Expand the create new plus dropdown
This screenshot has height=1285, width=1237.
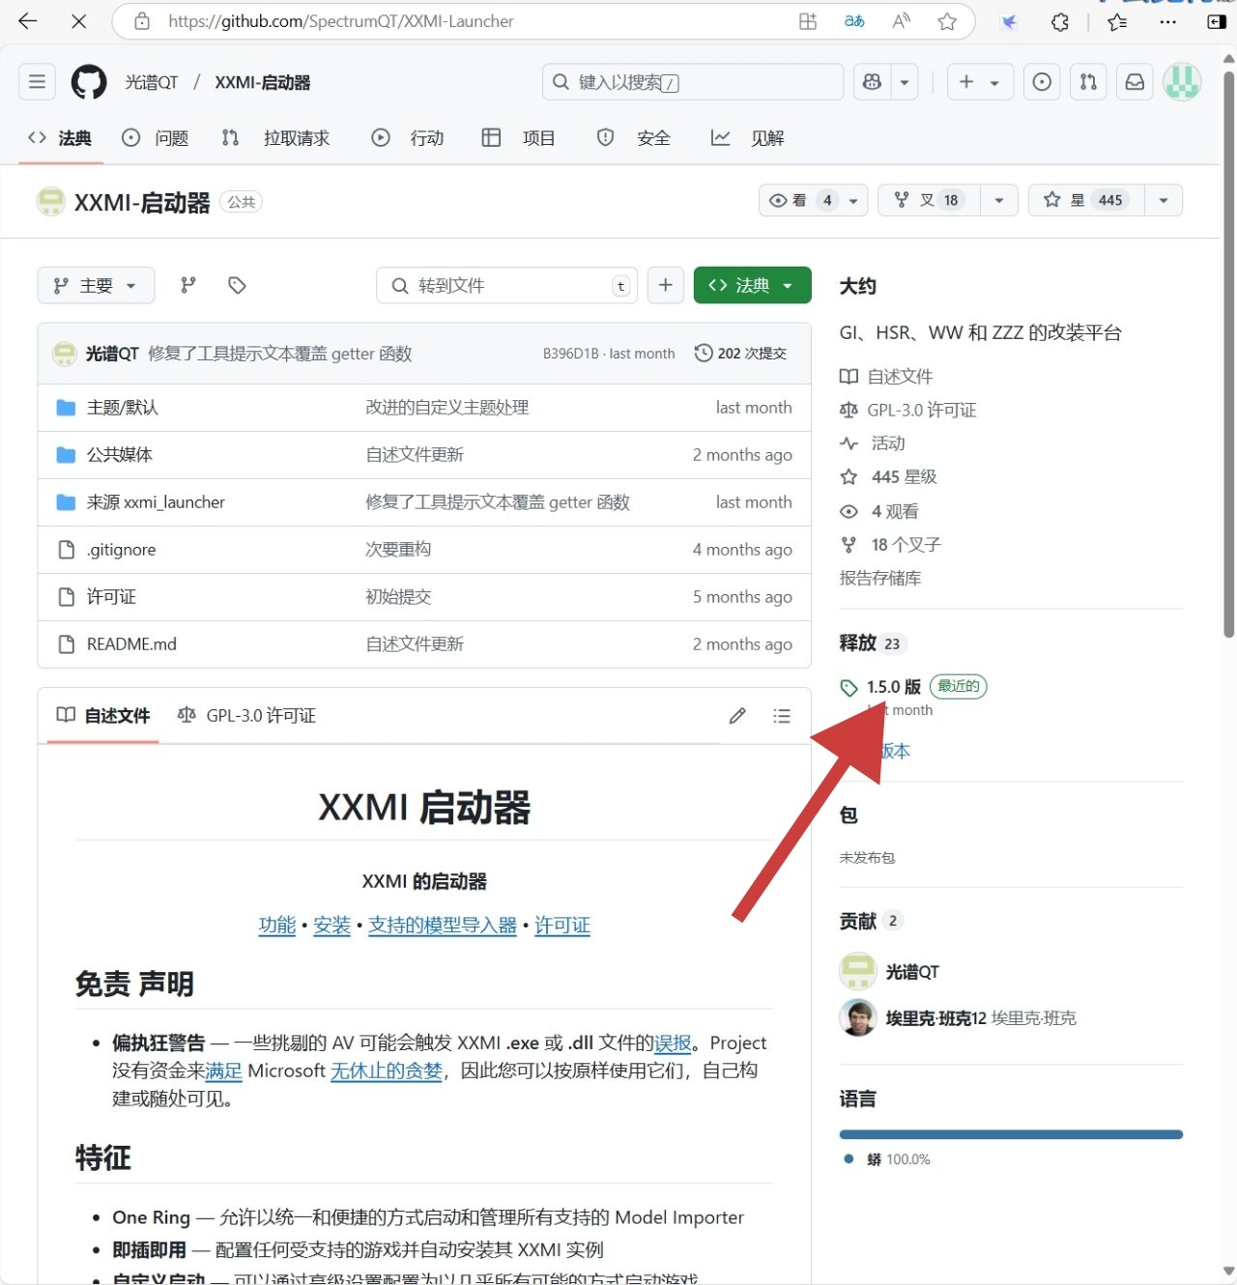(x=979, y=82)
